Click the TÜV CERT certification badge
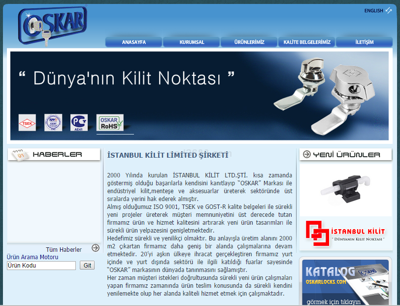The image size is (400, 306). pos(53,123)
